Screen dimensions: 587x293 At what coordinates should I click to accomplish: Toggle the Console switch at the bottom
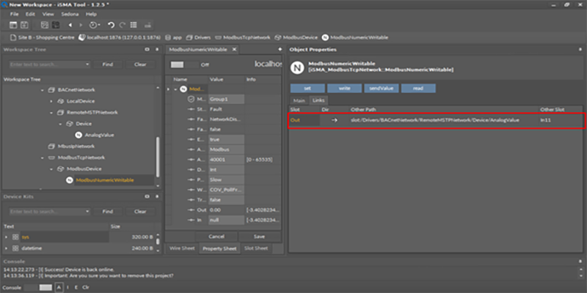click(x=38, y=287)
